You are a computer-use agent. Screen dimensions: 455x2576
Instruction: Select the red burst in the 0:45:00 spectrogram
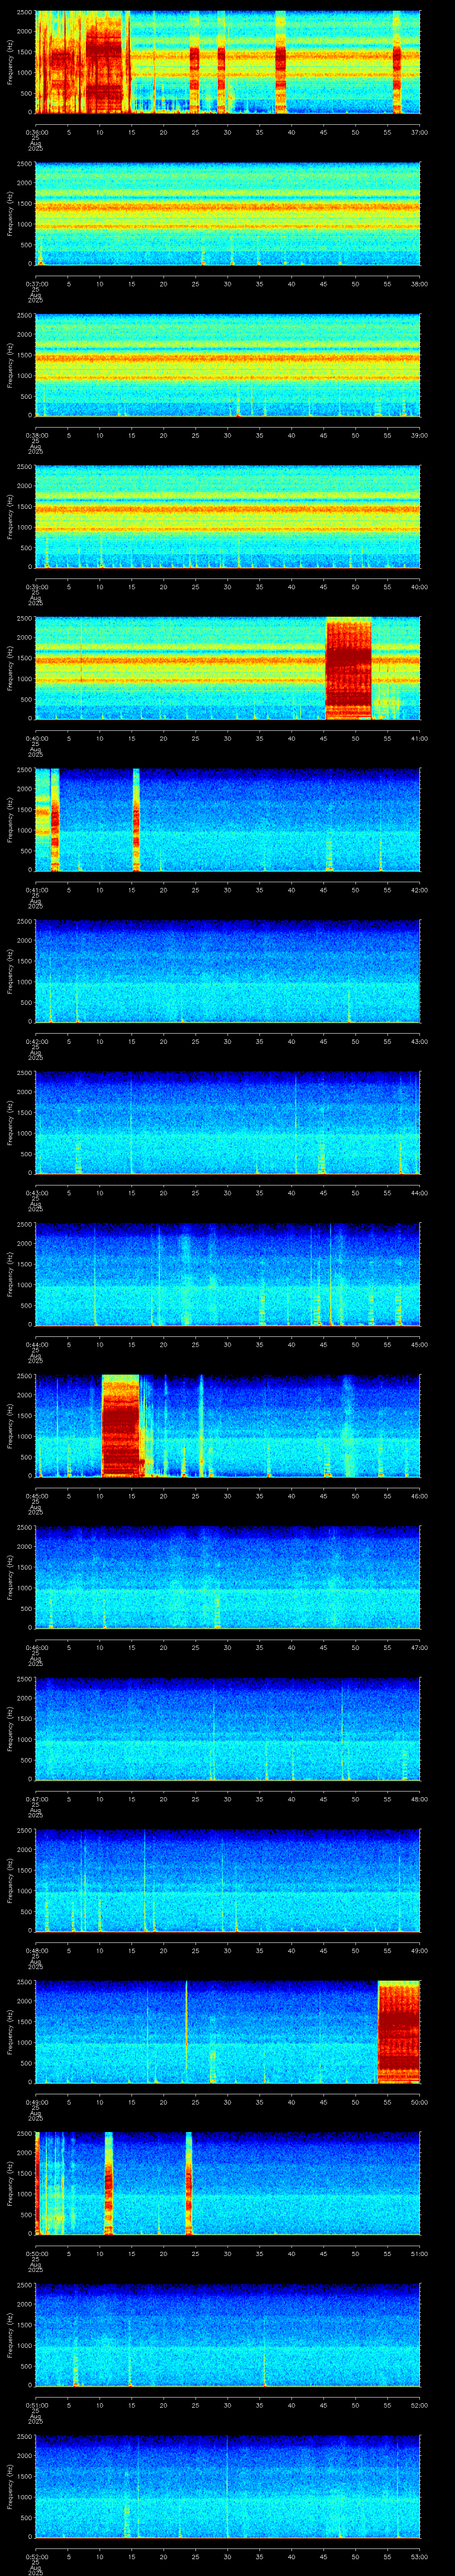click(121, 1426)
